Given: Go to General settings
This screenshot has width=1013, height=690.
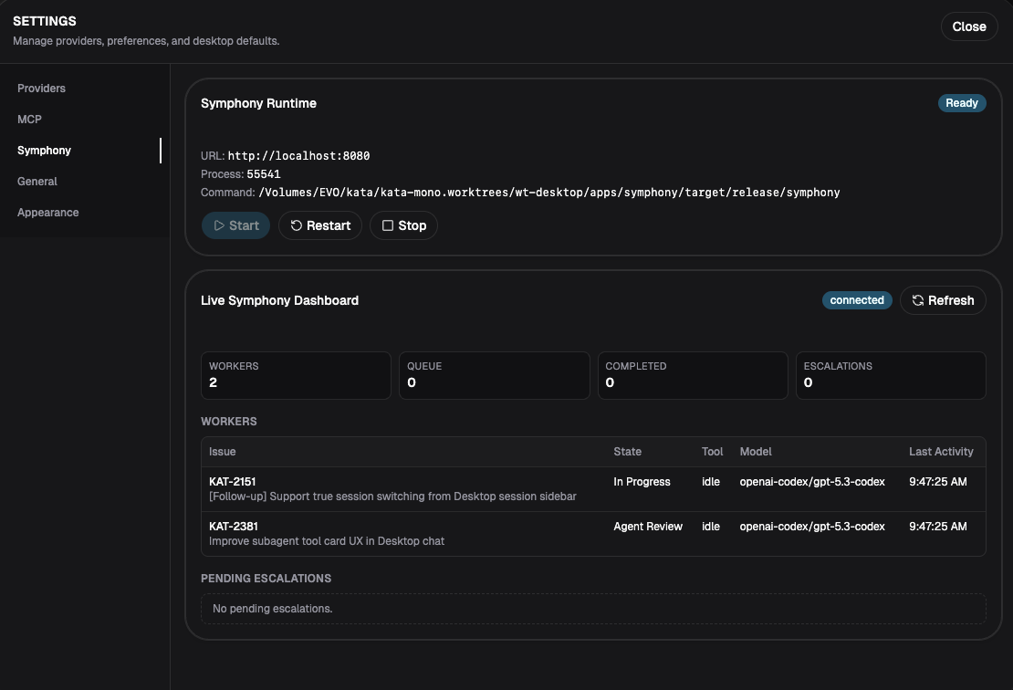Looking at the screenshot, I should [x=37, y=182].
